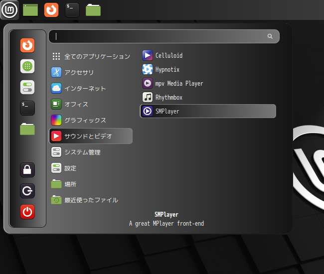Log out using the circular arrow icon
The width and height of the screenshot is (324, 274).
tap(27, 191)
